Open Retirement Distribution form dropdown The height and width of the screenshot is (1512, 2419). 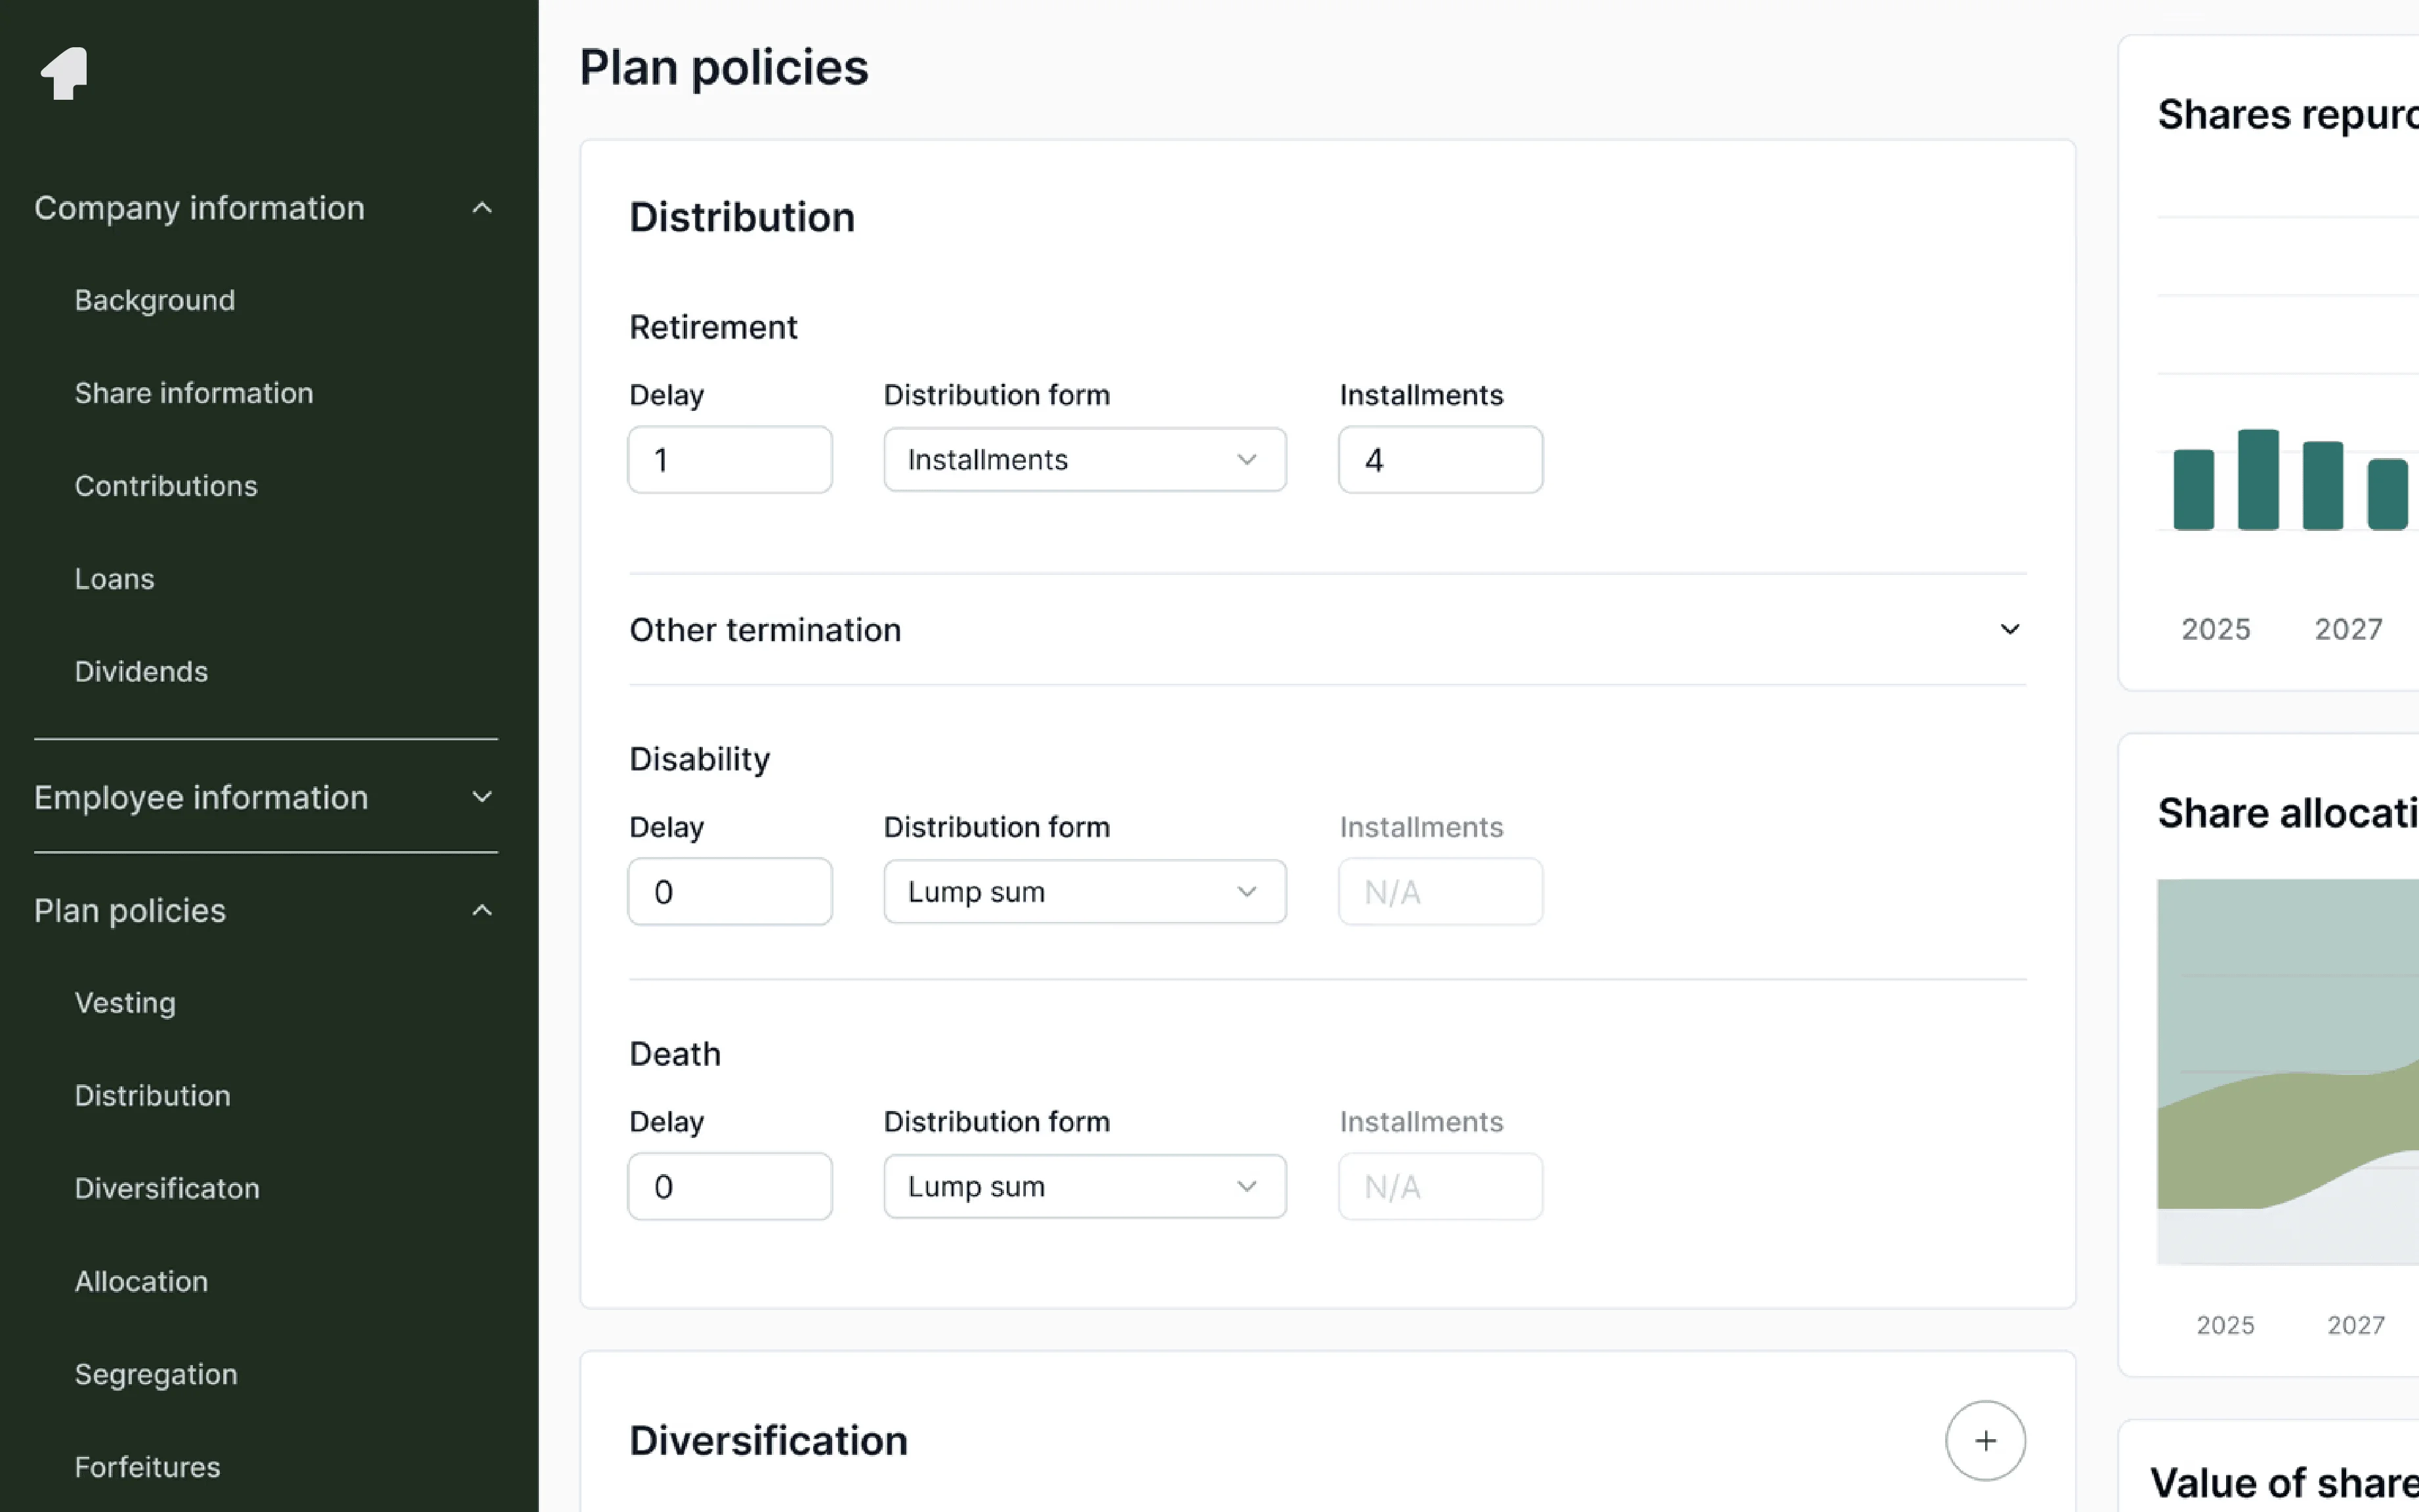tap(1084, 460)
